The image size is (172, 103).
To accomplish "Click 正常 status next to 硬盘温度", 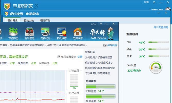I will coord(34,63).
